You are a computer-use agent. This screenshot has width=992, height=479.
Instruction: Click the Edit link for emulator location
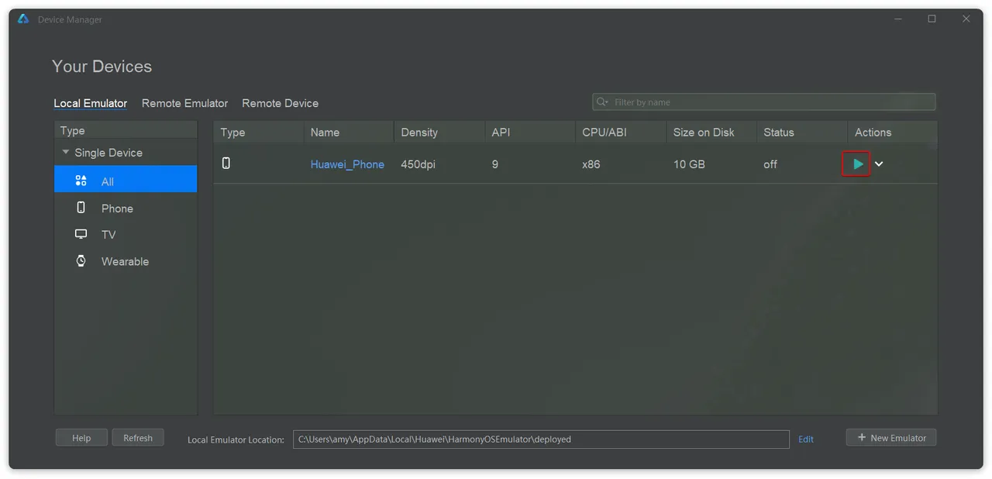tap(806, 439)
